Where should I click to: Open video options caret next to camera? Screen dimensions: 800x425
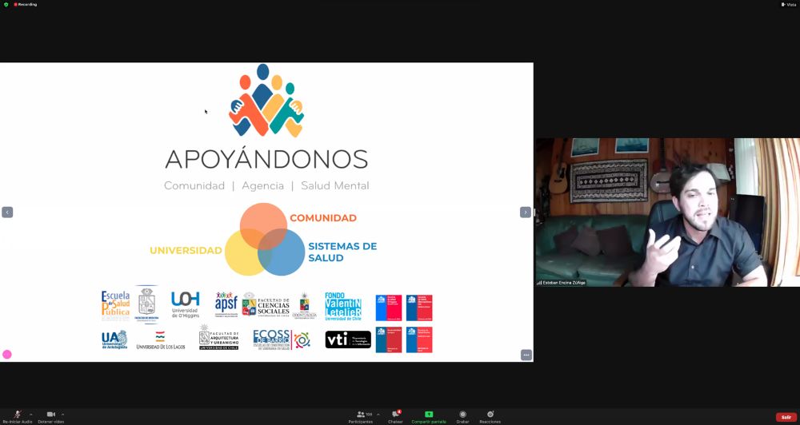coord(62,415)
